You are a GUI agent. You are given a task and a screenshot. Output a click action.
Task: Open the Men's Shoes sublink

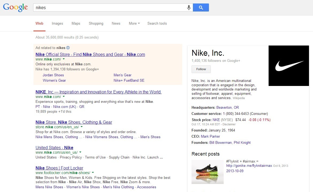tap(150, 137)
